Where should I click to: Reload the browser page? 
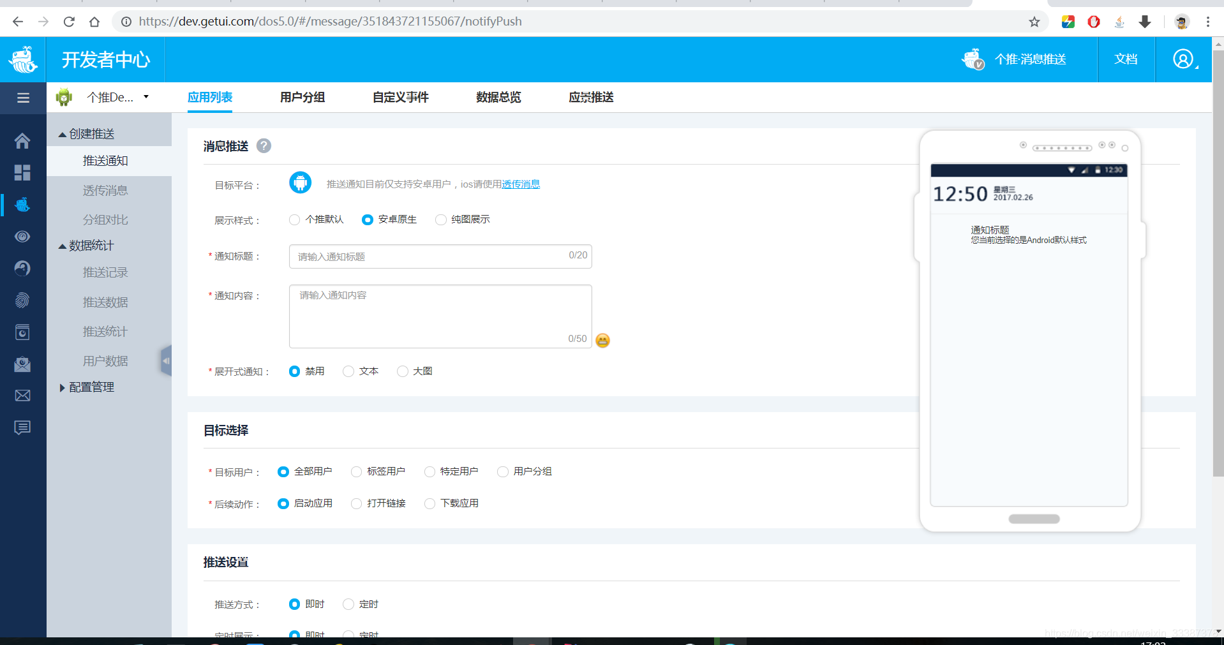[x=69, y=22]
